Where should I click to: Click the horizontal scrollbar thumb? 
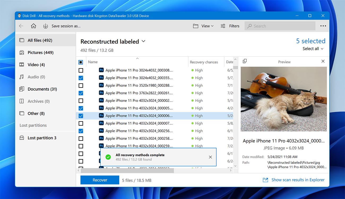[127, 171]
